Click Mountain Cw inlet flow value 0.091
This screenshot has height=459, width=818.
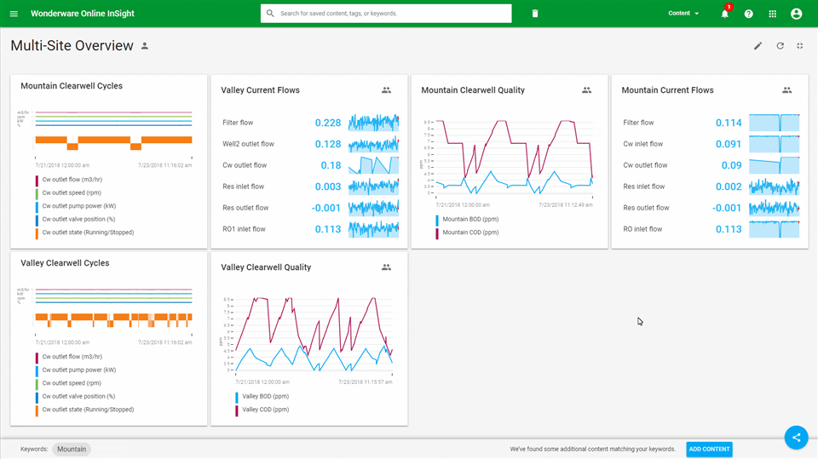729,144
